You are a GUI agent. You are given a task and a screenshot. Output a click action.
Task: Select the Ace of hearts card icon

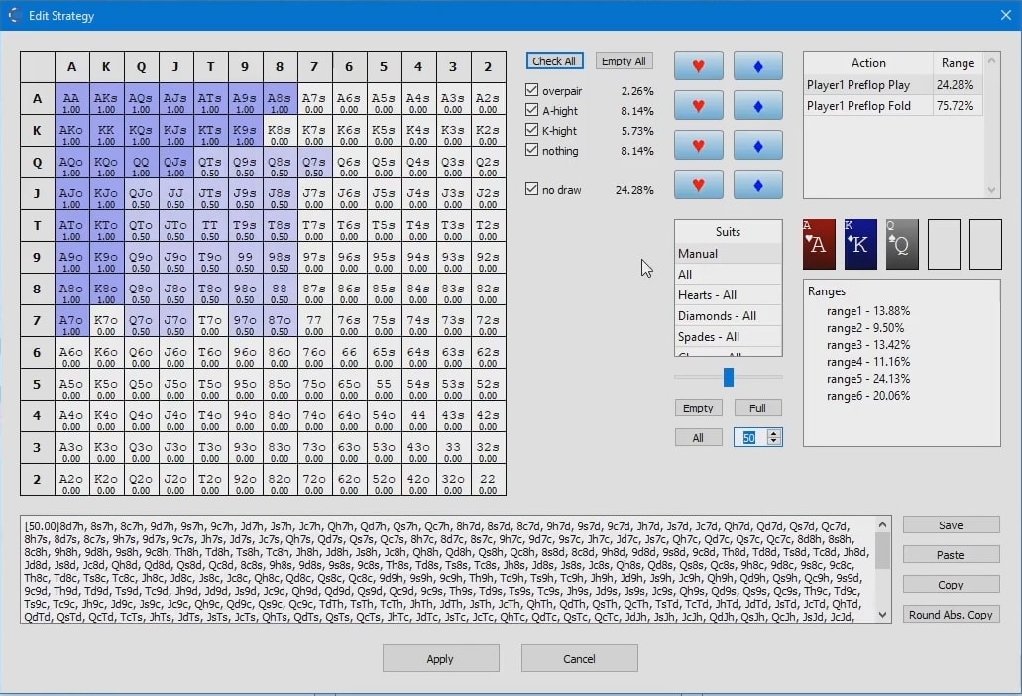[818, 244]
